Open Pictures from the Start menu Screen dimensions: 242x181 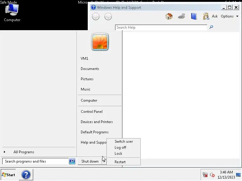87,79
